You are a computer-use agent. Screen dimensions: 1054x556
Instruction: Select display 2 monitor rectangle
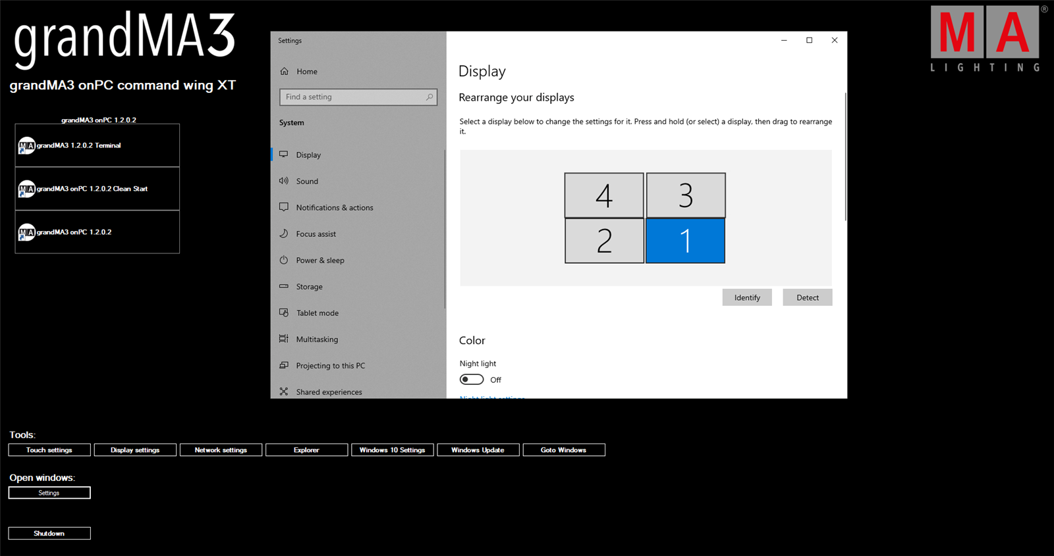click(x=604, y=241)
